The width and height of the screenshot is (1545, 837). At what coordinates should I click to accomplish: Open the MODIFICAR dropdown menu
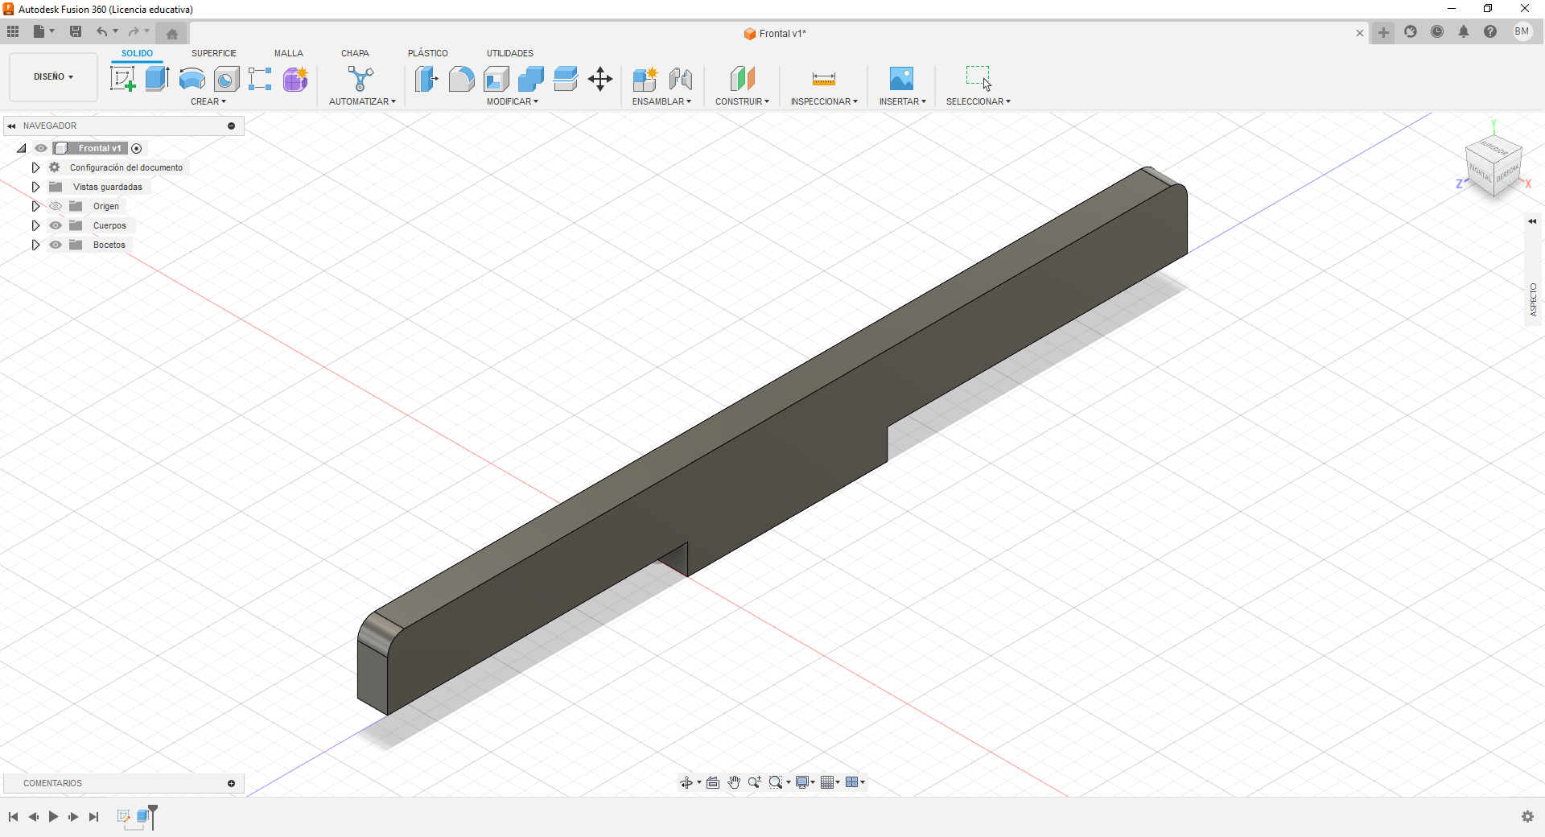[513, 101]
